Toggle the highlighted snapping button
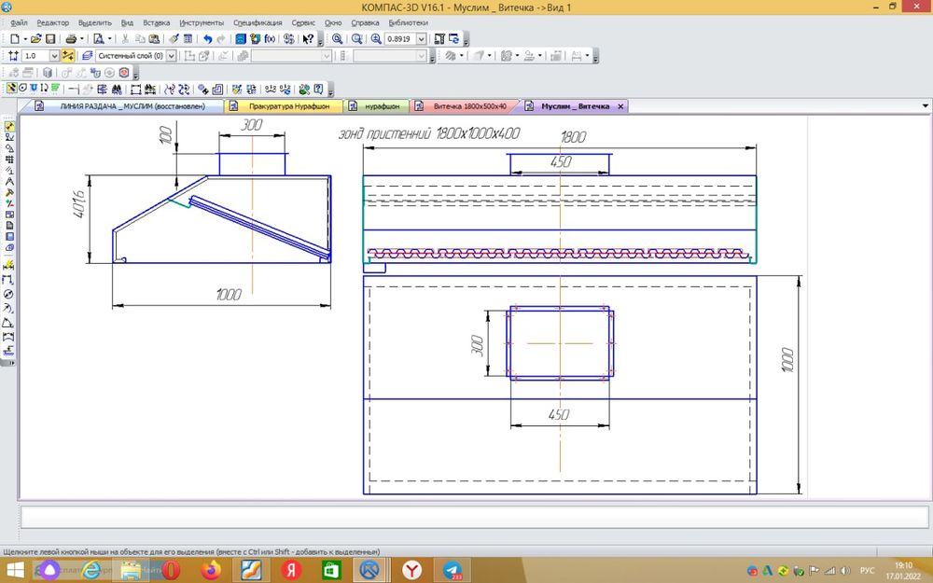The image size is (933, 583). pyautogui.click(x=68, y=56)
